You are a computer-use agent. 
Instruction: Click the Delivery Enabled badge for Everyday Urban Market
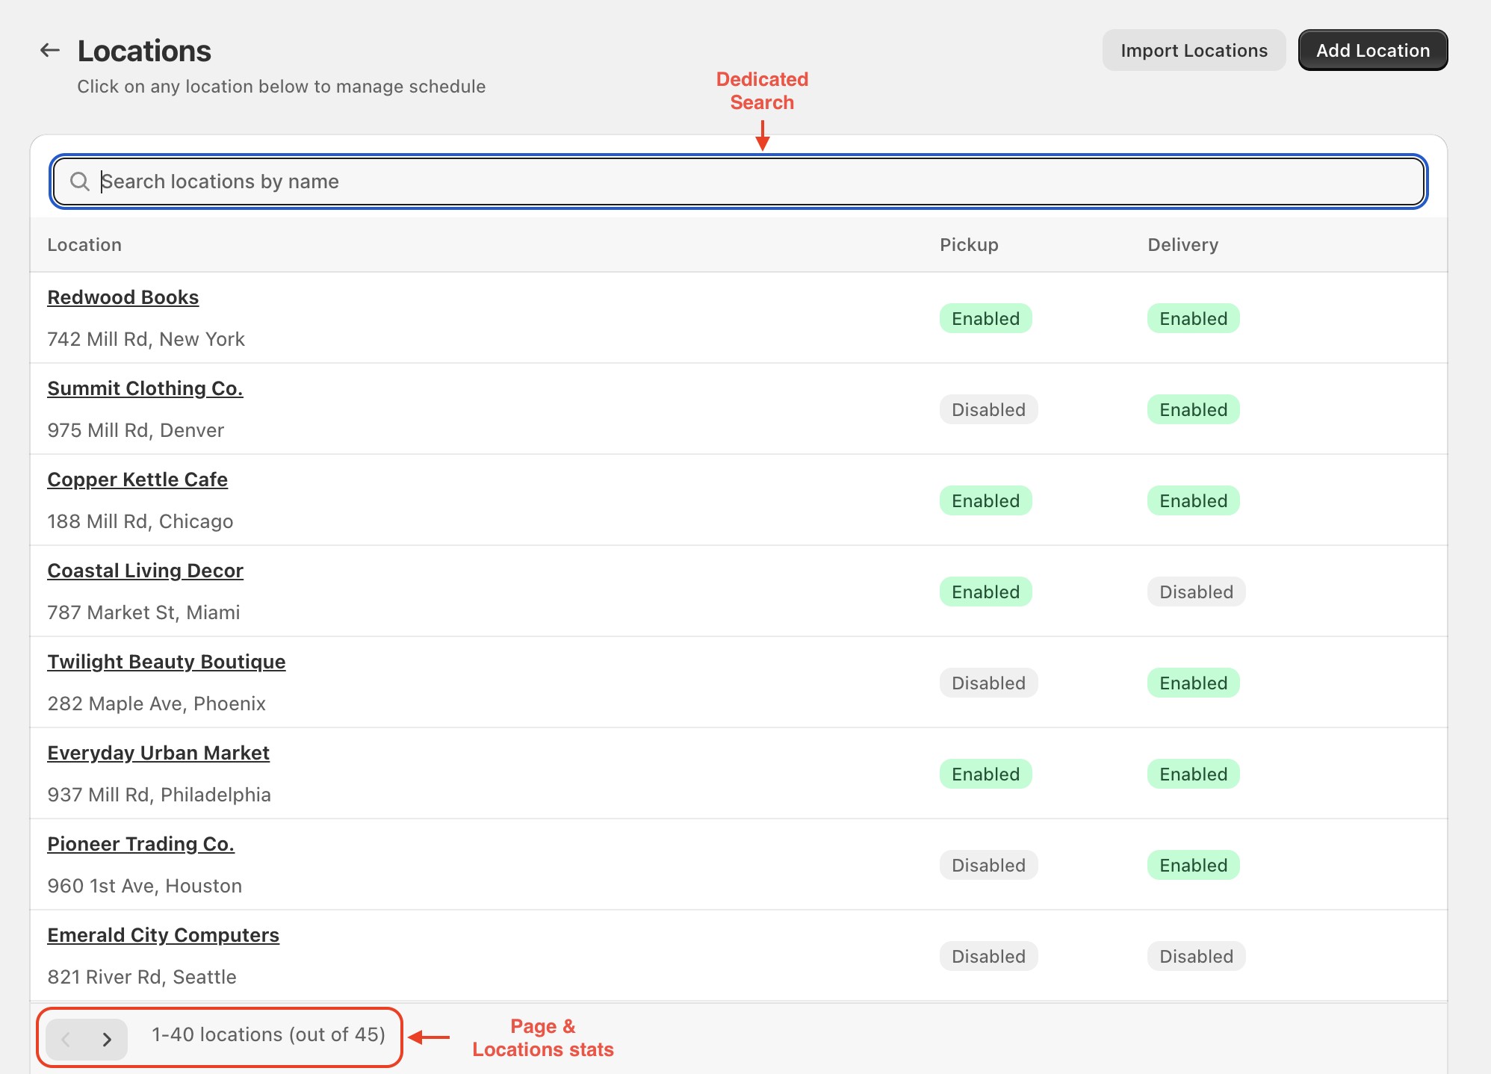[x=1194, y=775]
